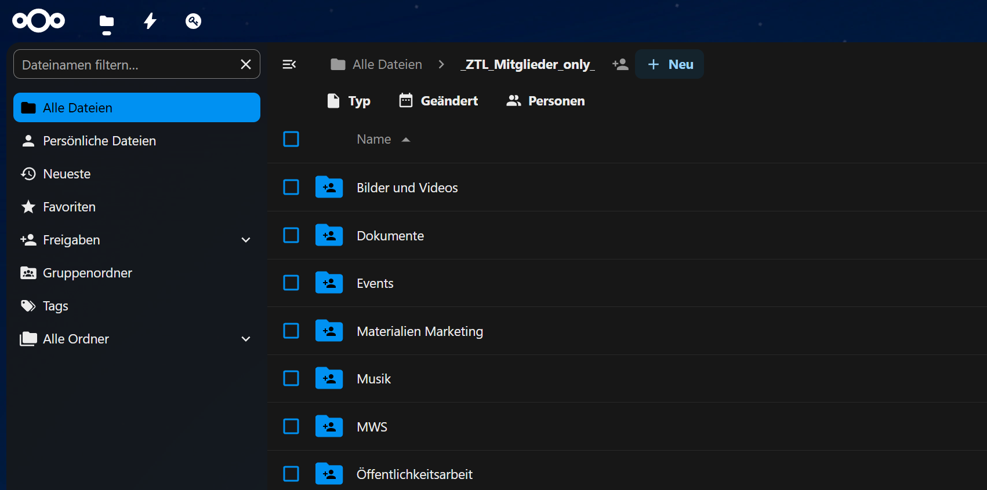Check the Events row checkbox
987x490 pixels.
tap(291, 283)
